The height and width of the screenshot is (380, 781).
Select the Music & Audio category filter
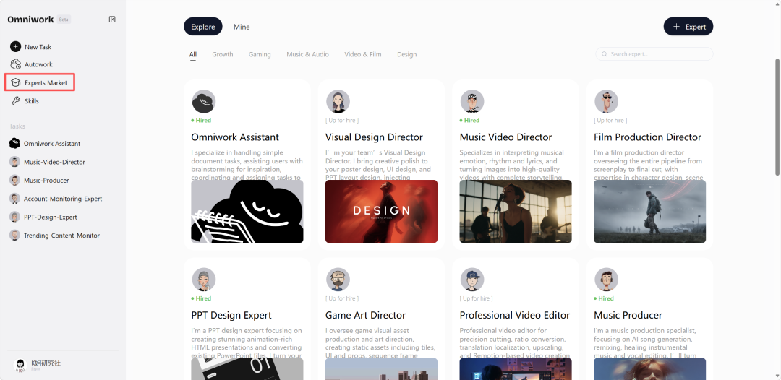(307, 54)
